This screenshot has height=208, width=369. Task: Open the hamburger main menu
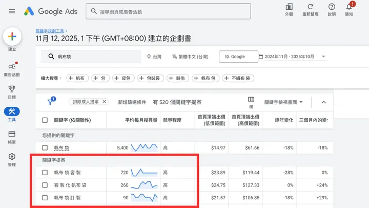click(12, 11)
